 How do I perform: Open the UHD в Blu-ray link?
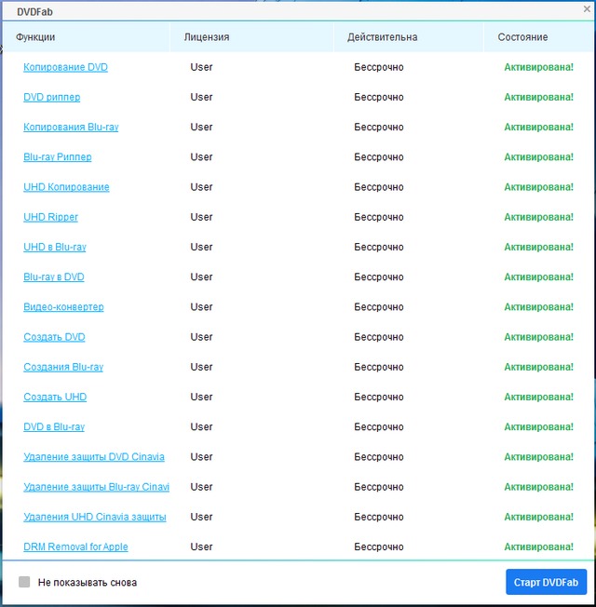(55, 247)
